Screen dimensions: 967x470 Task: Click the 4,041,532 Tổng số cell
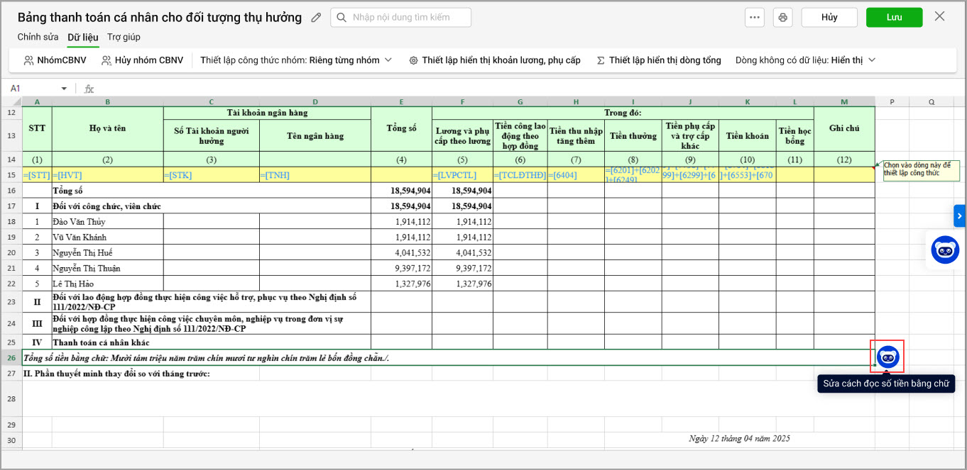401,253
